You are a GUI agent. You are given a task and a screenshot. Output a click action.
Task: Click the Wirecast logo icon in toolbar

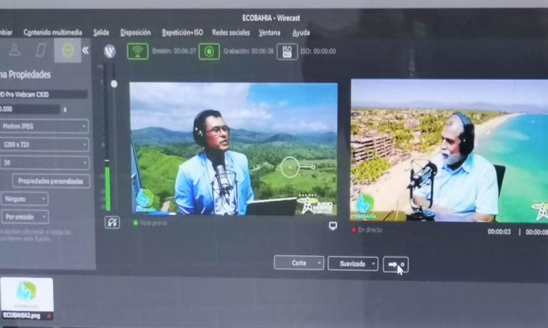click(110, 51)
